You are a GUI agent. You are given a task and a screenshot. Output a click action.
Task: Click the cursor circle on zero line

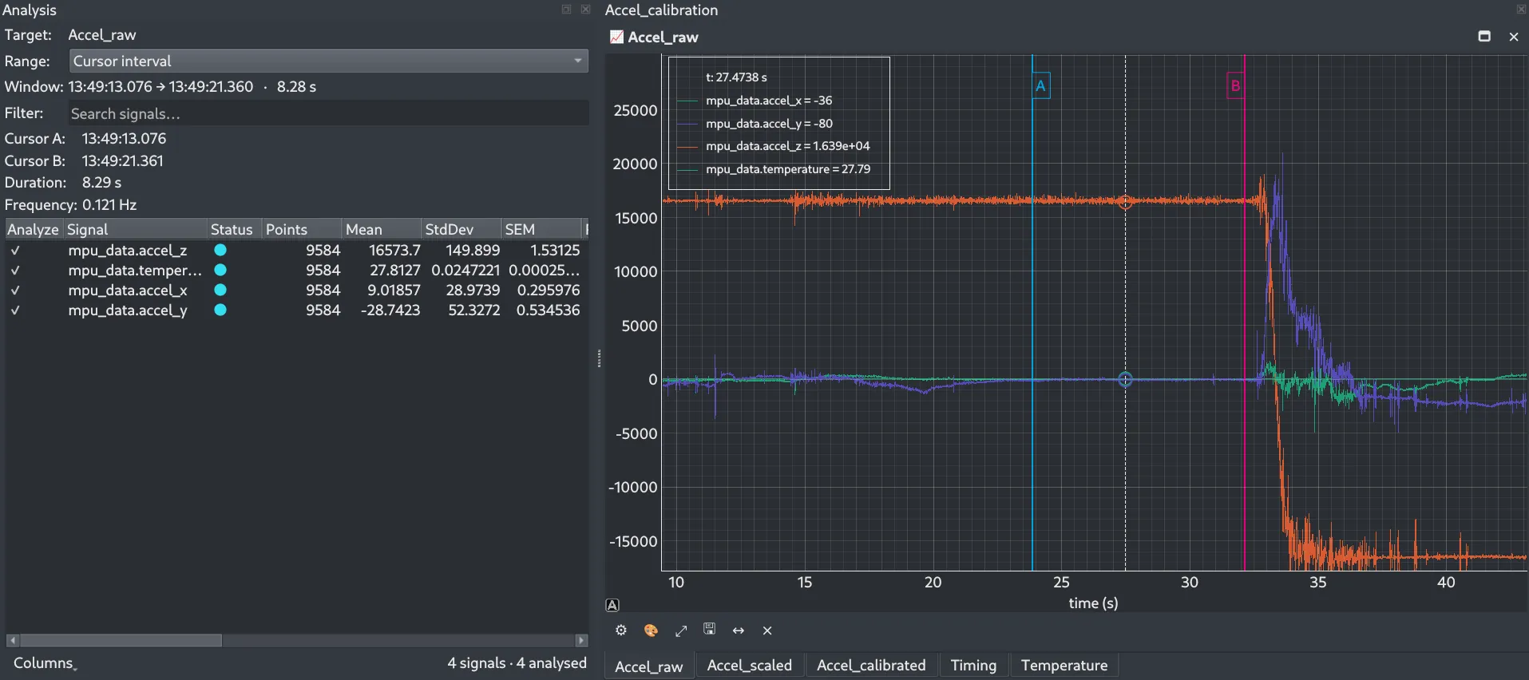pyautogui.click(x=1125, y=380)
